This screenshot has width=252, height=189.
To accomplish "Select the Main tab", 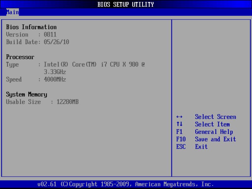I will pos(13,12).
